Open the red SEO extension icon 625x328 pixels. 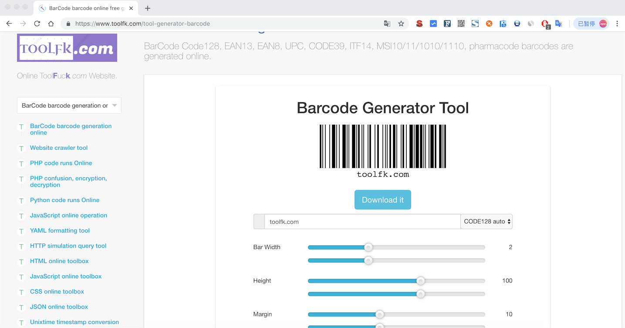pyautogui.click(x=419, y=24)
